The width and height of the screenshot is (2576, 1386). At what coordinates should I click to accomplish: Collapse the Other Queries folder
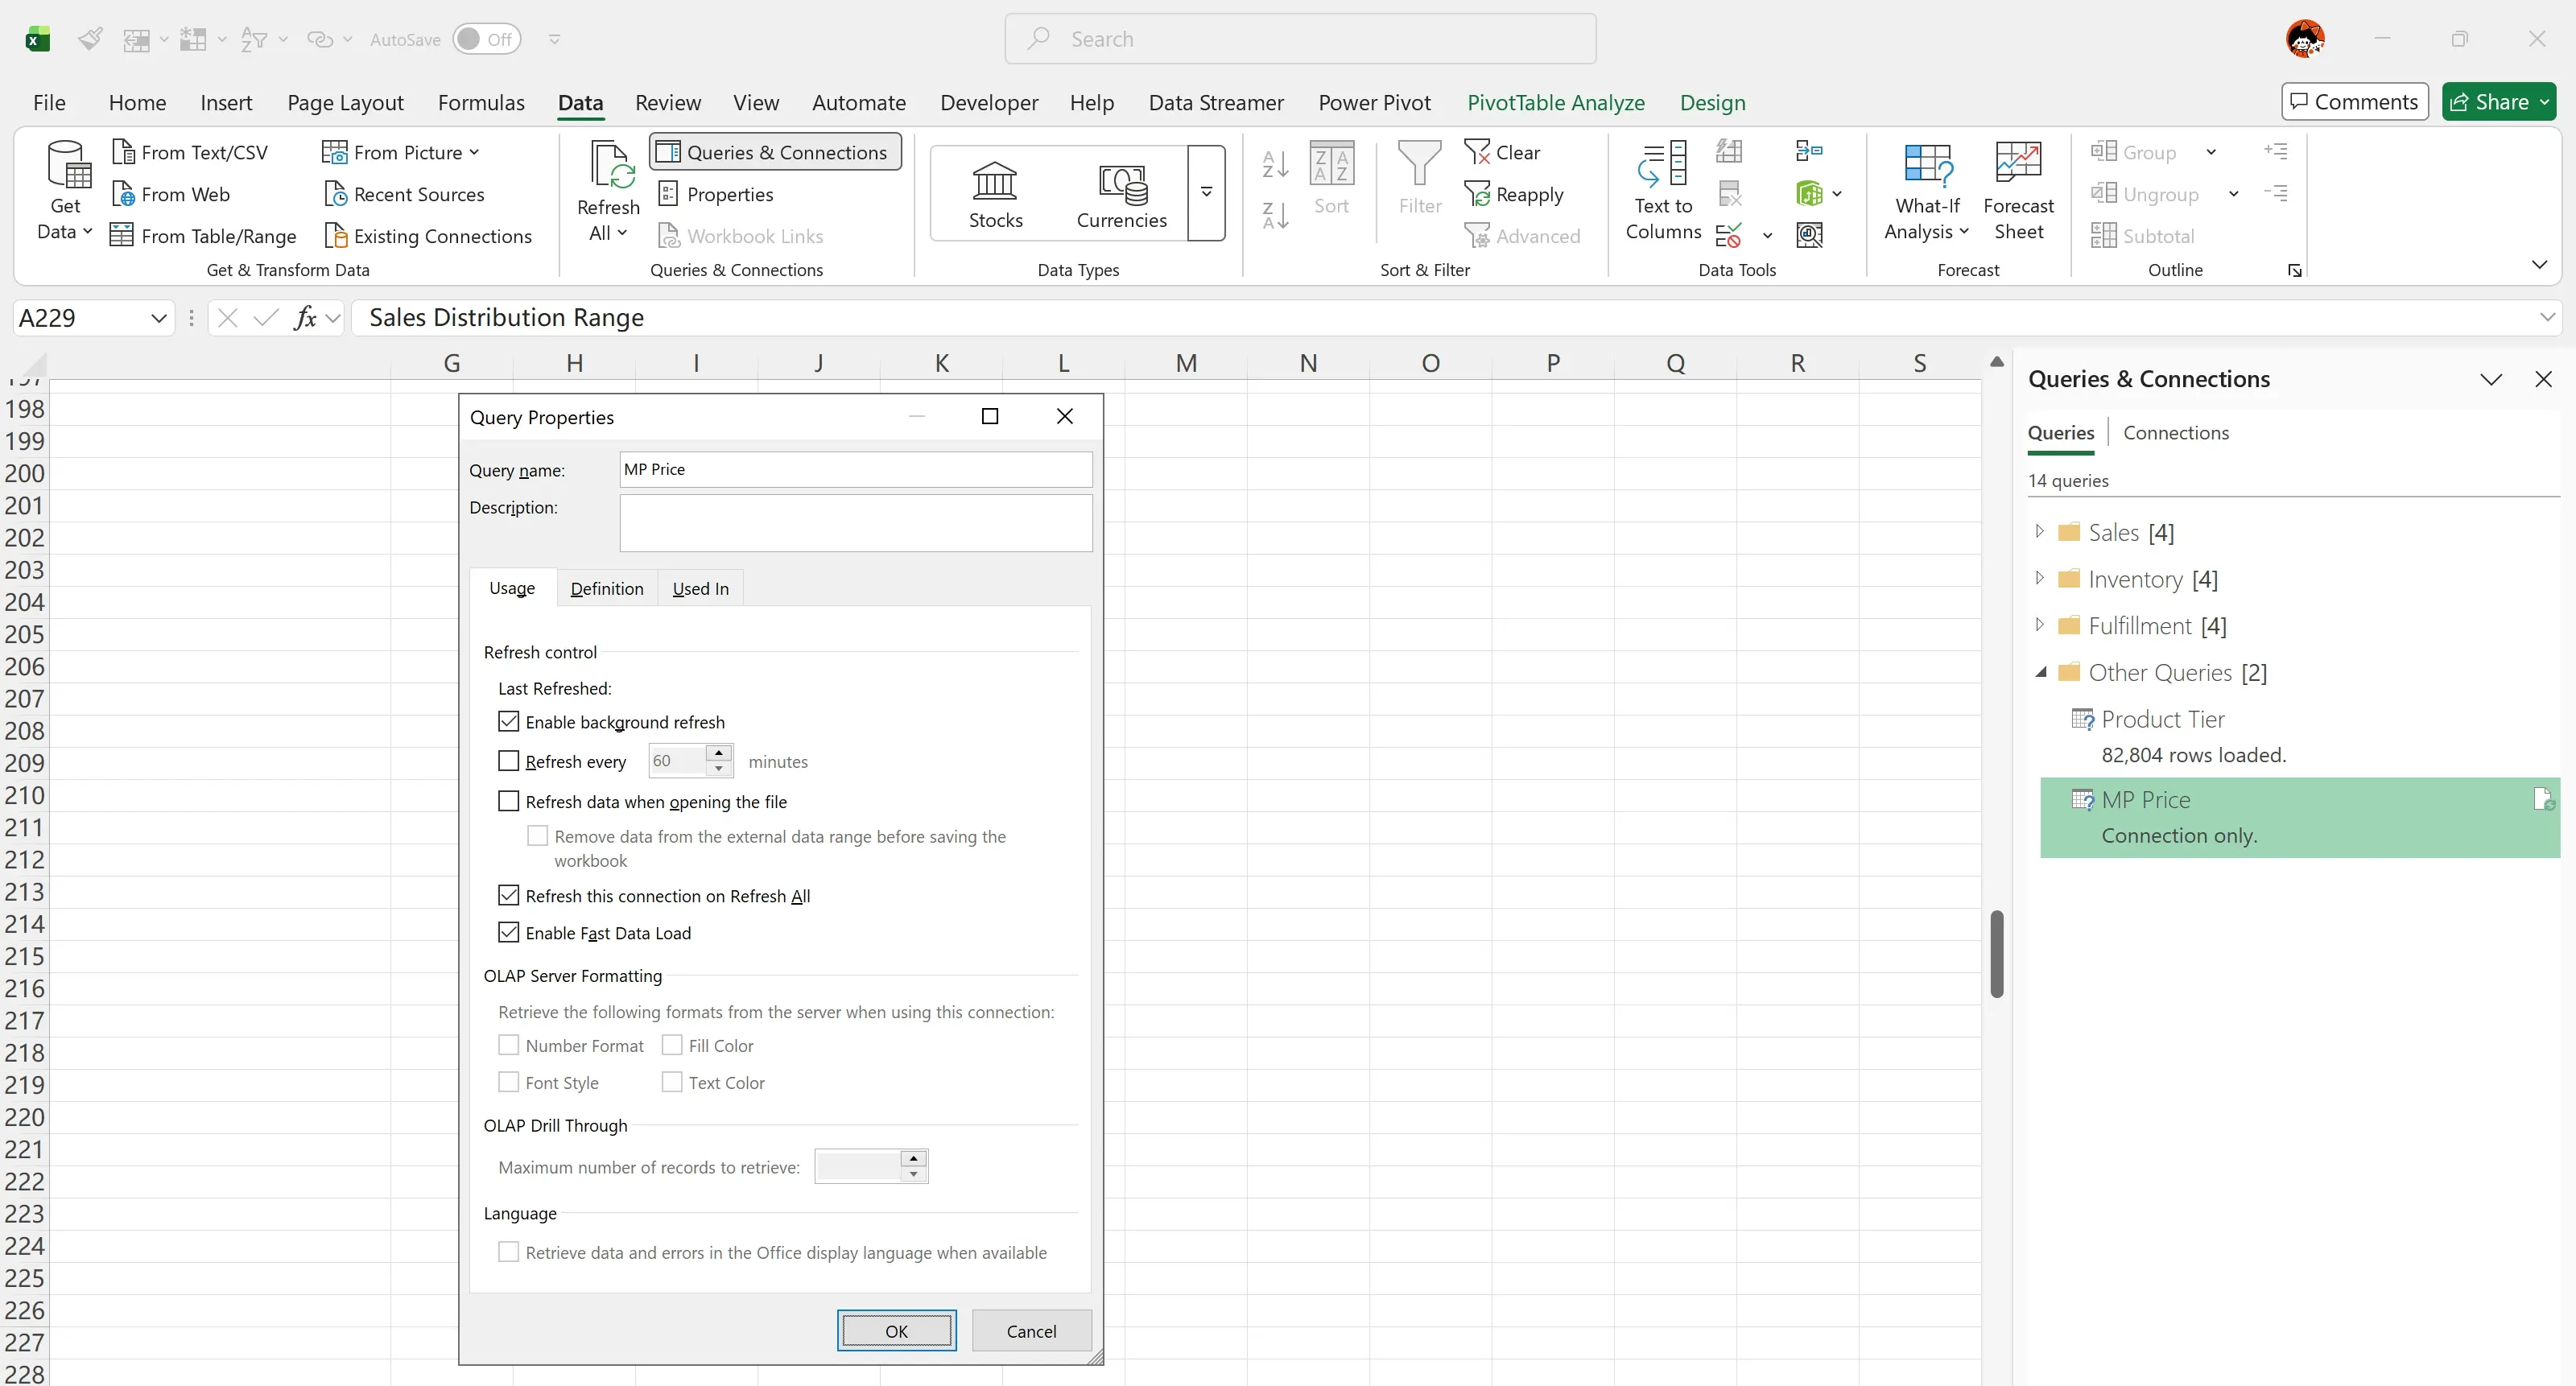point(2039,673)
